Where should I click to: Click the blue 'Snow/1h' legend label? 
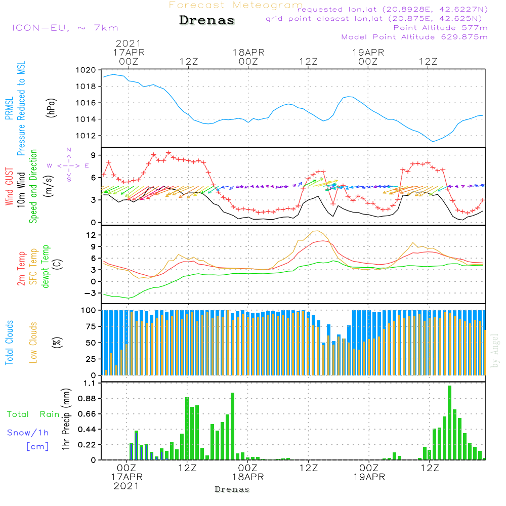point(28,433)
